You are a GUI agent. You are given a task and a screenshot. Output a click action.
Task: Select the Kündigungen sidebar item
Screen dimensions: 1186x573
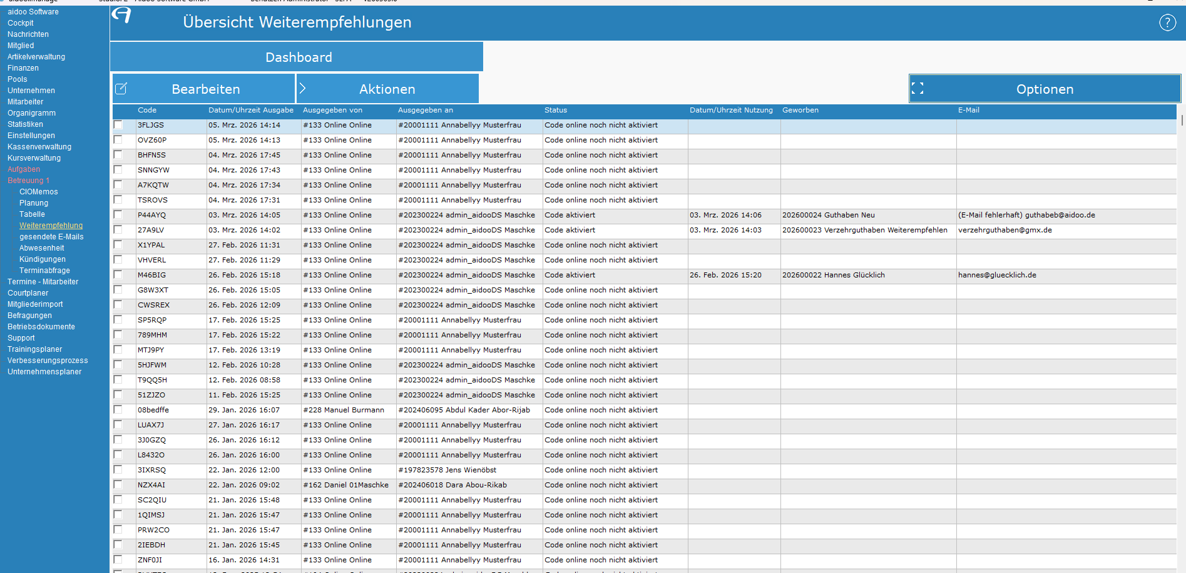tap(42, 259)
